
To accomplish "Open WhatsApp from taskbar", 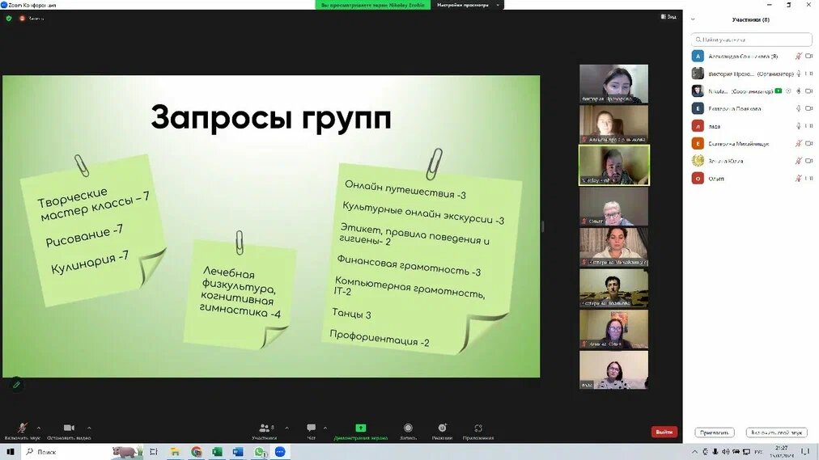I will 260,452.
